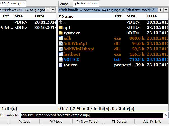Image resolution: width=169 pixels, height=126 pixels.
Task: Click the left panel path bar
Action: [x=23, y=10]
